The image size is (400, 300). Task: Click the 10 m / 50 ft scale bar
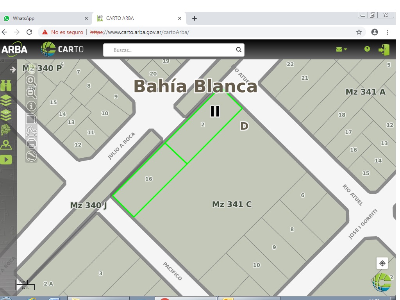(25, 284)
